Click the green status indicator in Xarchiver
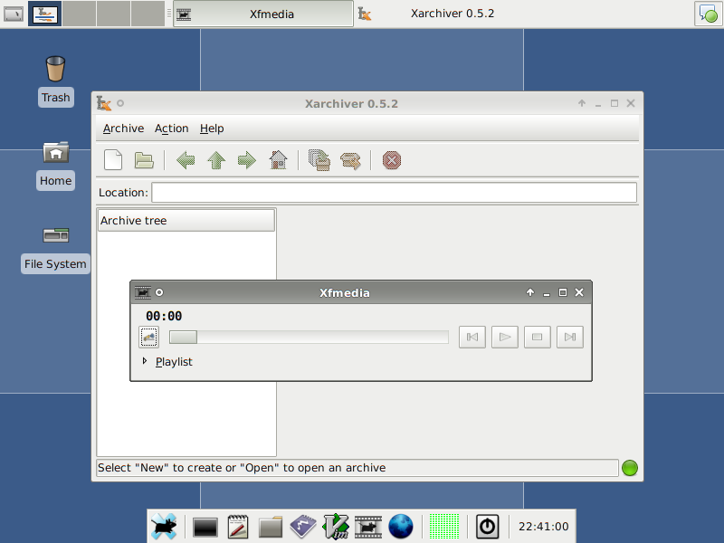Screen dimensions: 724x543 (629, 468)
